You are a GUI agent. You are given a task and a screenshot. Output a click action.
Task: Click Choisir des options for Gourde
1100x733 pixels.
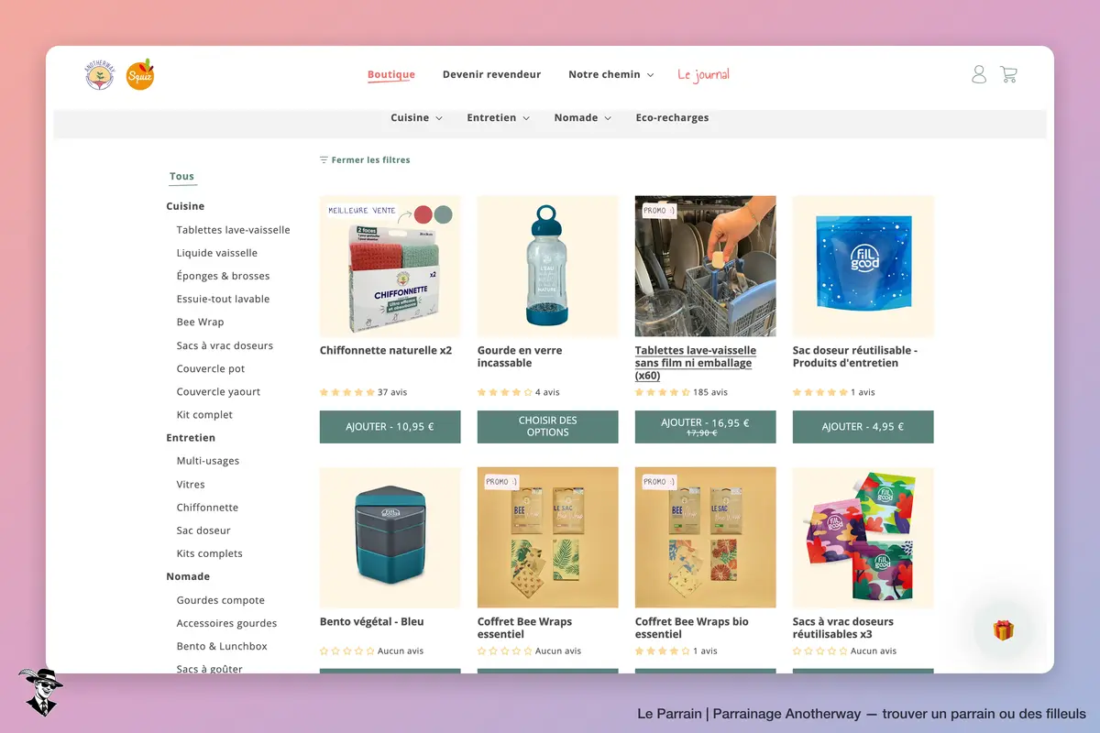click(x=547, y=426)
